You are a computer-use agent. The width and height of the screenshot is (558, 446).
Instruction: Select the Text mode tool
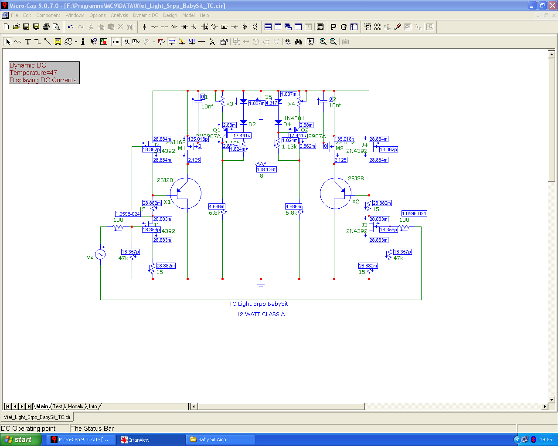point(28,42)
